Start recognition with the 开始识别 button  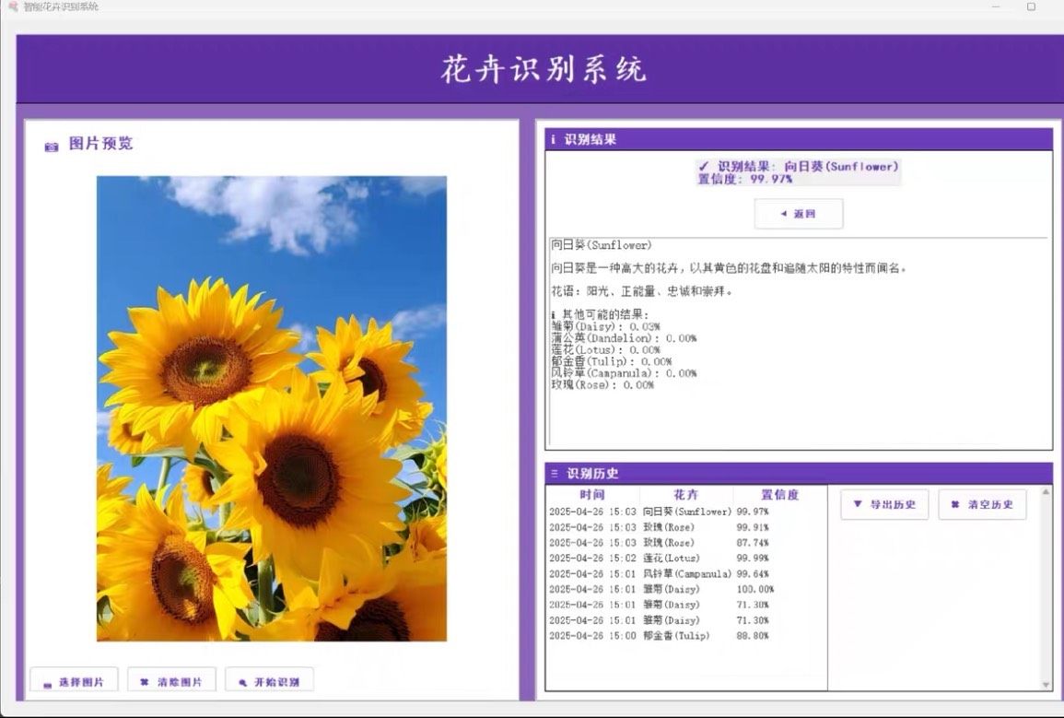(x=269, y=681)
